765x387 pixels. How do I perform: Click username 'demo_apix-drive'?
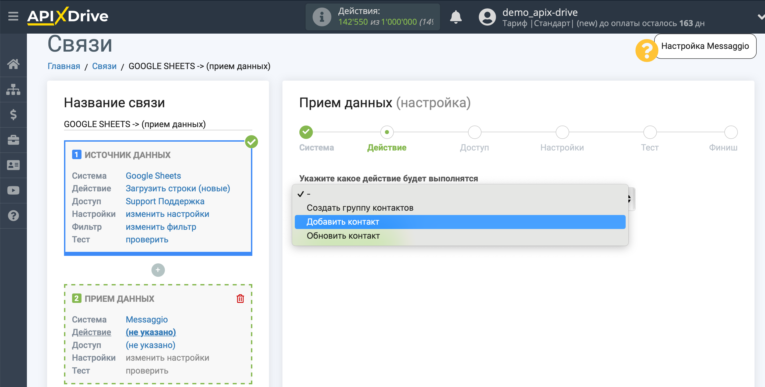(x=540, y=12)
